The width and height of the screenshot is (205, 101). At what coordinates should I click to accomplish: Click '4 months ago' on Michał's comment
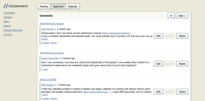click(68, 58)
